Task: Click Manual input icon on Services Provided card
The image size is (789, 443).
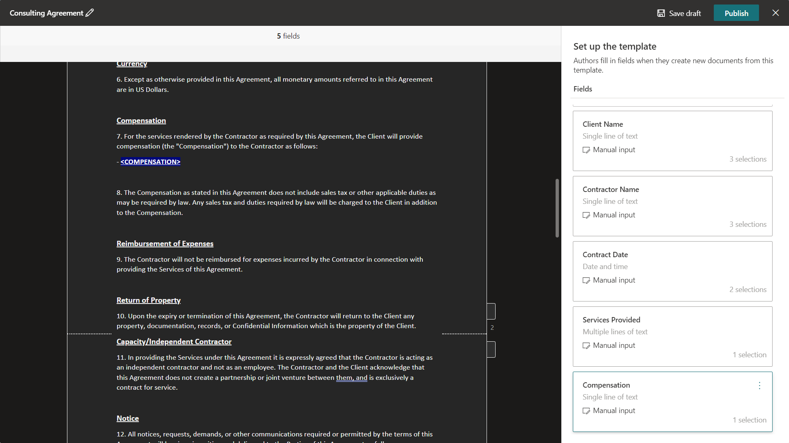Action: (586, 346)
